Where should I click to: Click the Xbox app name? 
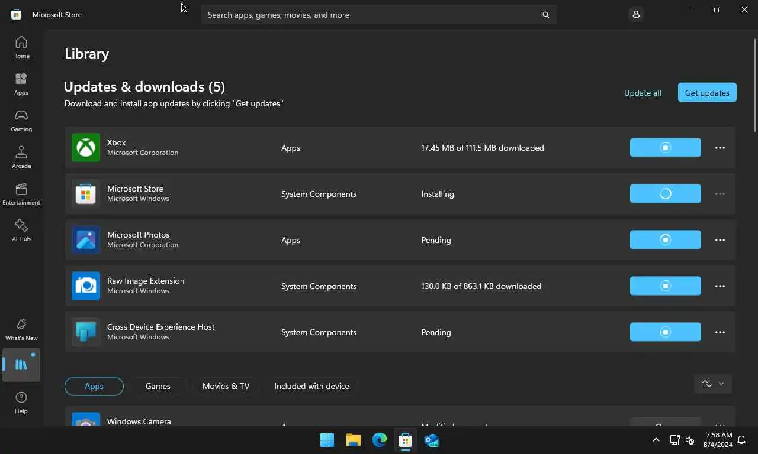click(x=117, y=142)
